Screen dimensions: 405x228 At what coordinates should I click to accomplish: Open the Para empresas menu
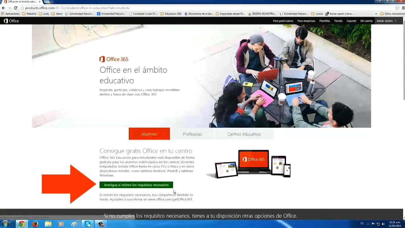click(x=306, y=21)
